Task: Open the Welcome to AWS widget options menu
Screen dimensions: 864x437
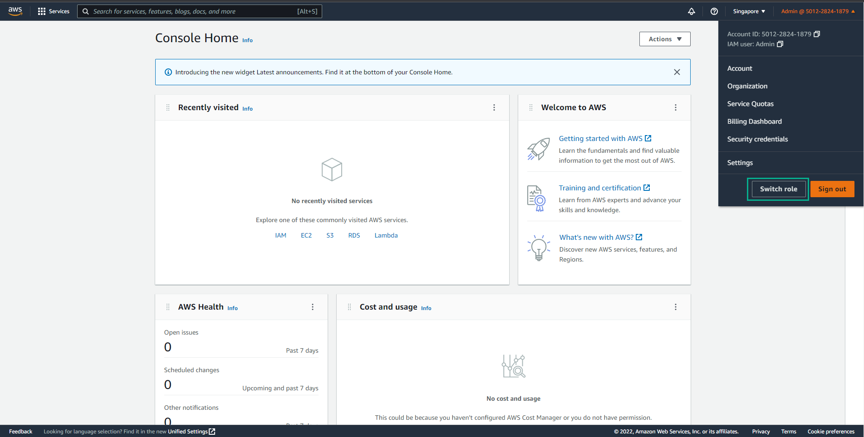Action: (676, 107)
